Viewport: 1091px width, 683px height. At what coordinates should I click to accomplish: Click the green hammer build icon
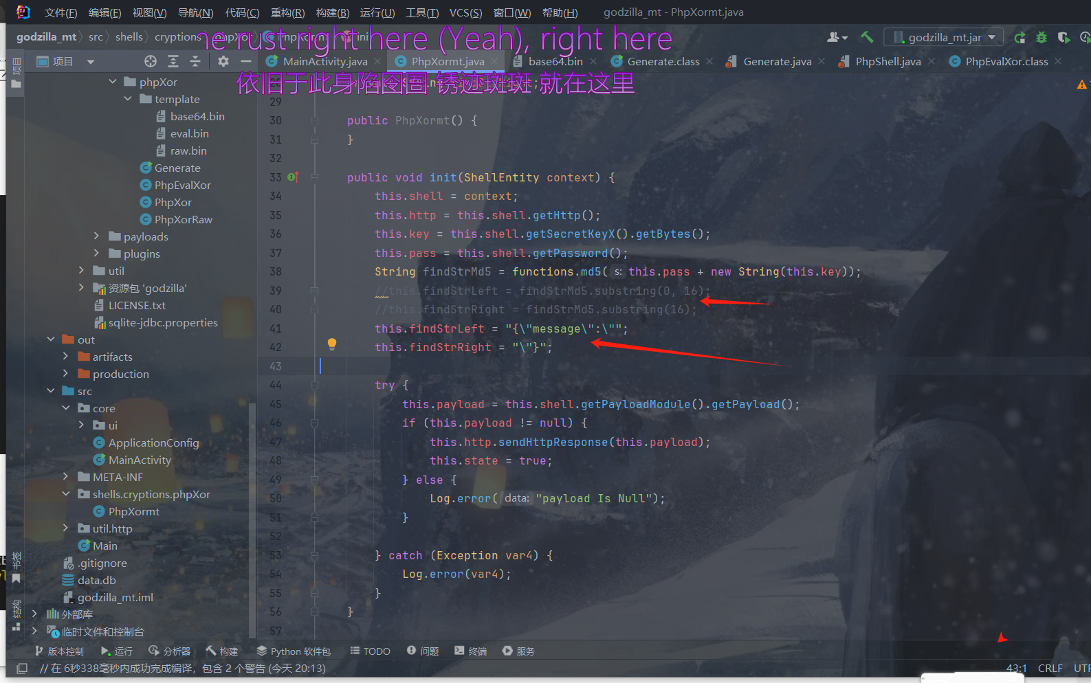[x=867, y=37]
